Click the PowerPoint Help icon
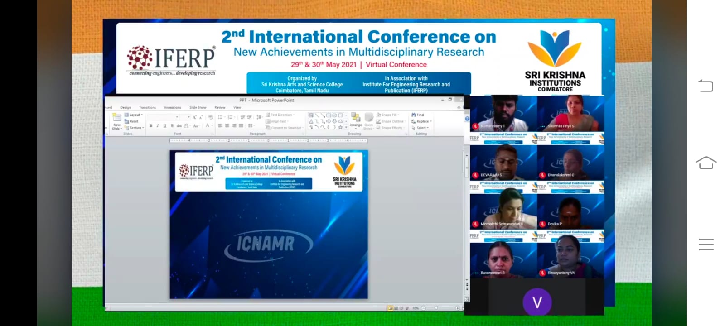This screenshot has width=725, height=326. pyautogui.click(x=467, y=119)
